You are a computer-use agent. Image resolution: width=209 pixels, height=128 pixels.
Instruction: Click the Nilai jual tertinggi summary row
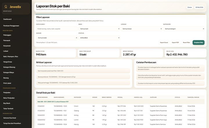tap(83, 83)
